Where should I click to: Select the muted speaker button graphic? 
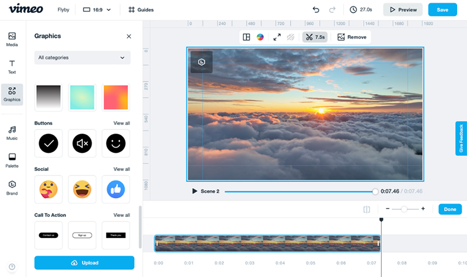(82, 143)
